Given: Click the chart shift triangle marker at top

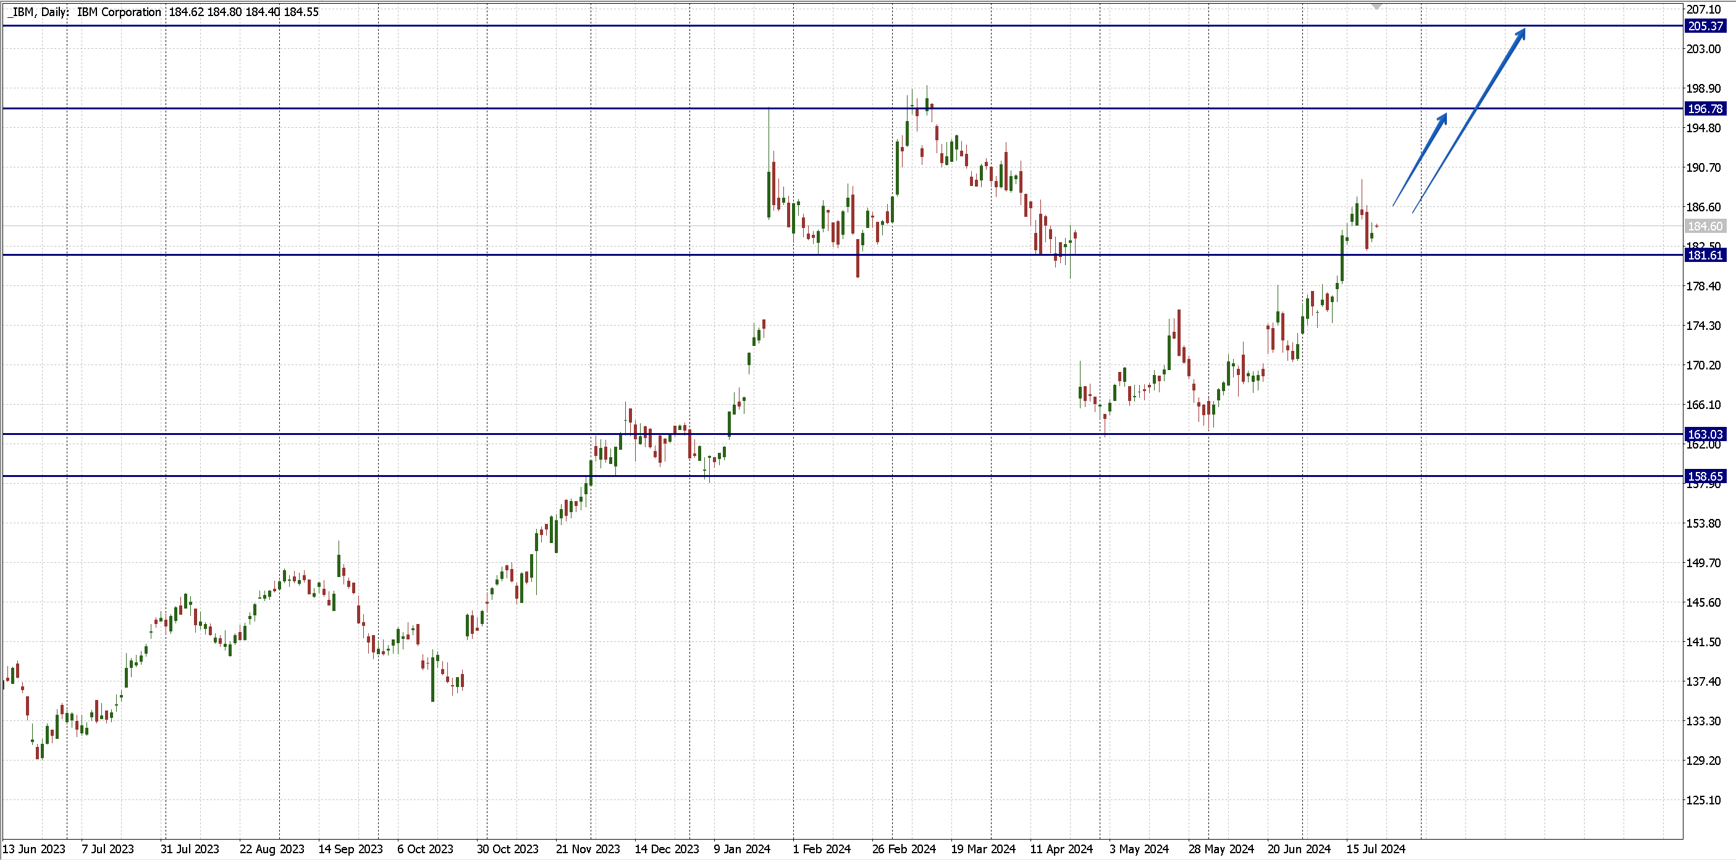Looking at the screenshot, I should (x=1377, y=6).
